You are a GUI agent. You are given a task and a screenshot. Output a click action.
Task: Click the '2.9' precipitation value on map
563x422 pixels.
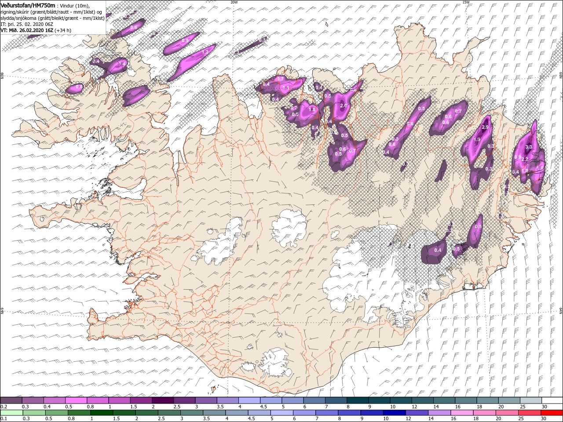click(485, 127)
